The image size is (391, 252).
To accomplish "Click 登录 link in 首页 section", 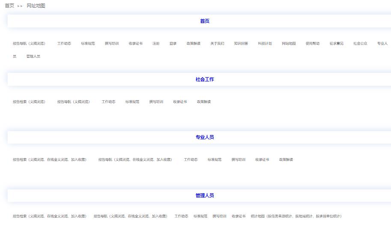I will click(173, 44).
